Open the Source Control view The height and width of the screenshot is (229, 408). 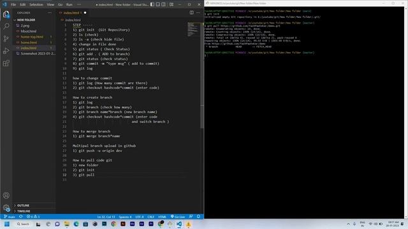[x=6, y=38]
